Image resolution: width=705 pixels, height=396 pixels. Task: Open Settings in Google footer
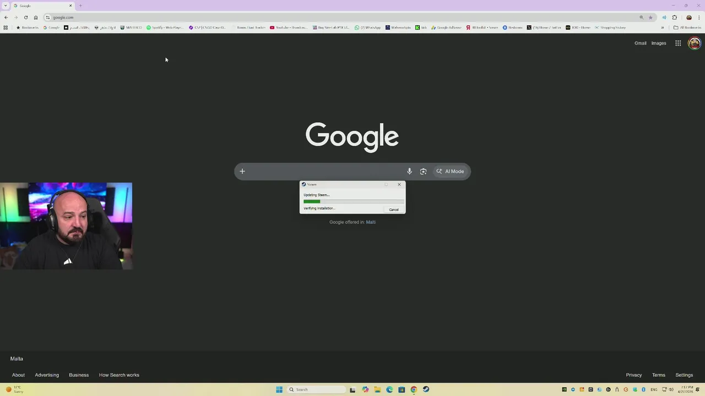(x=684, y=375)
